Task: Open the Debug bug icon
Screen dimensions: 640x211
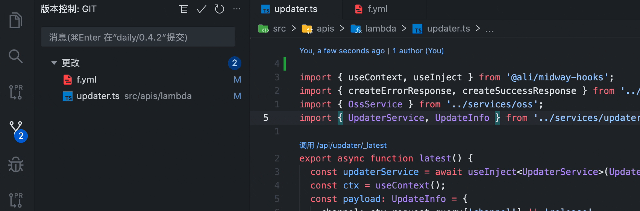Action: tap(16, 164)
